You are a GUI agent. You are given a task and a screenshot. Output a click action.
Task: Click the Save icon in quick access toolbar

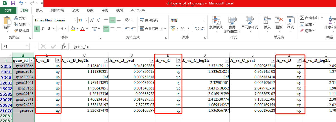pyautogui.click(x=13, y=3)
